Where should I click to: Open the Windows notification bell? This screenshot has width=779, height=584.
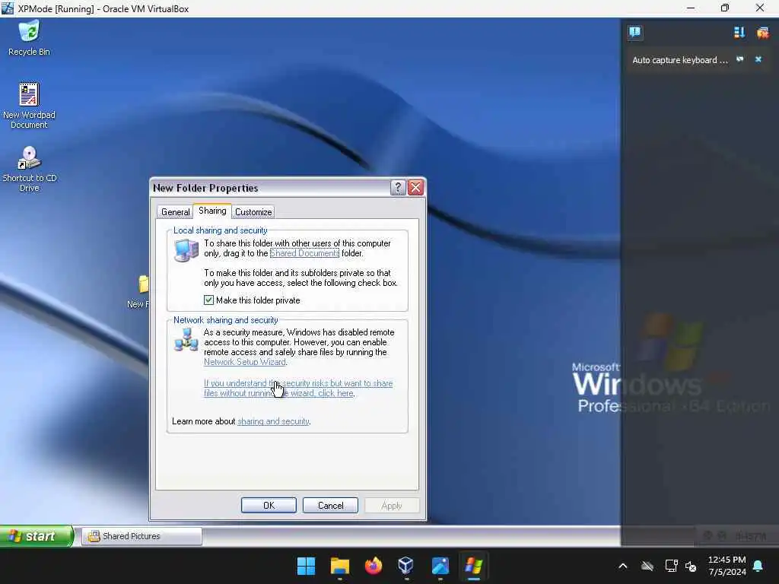(x=758, y=566)
